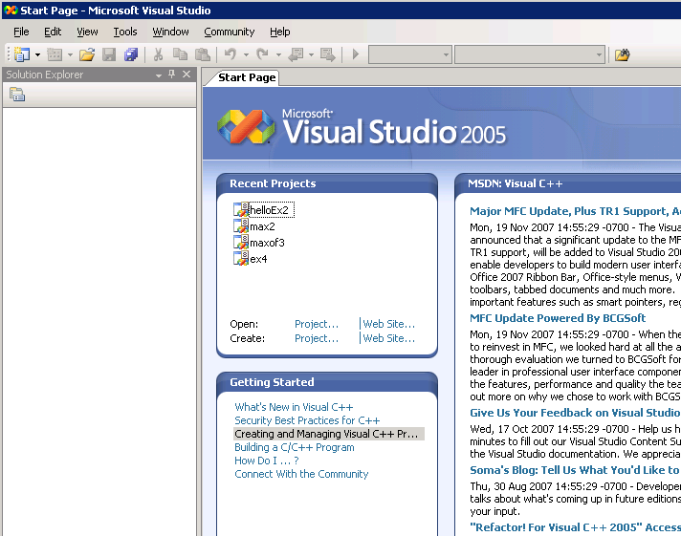
Task: Click the New Project toolbar icon
Action: pyautogui.click(x=22, y=54)
